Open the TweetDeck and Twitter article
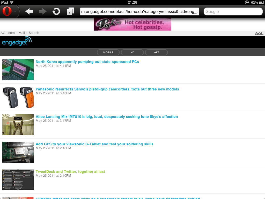 tap(70, 172)
